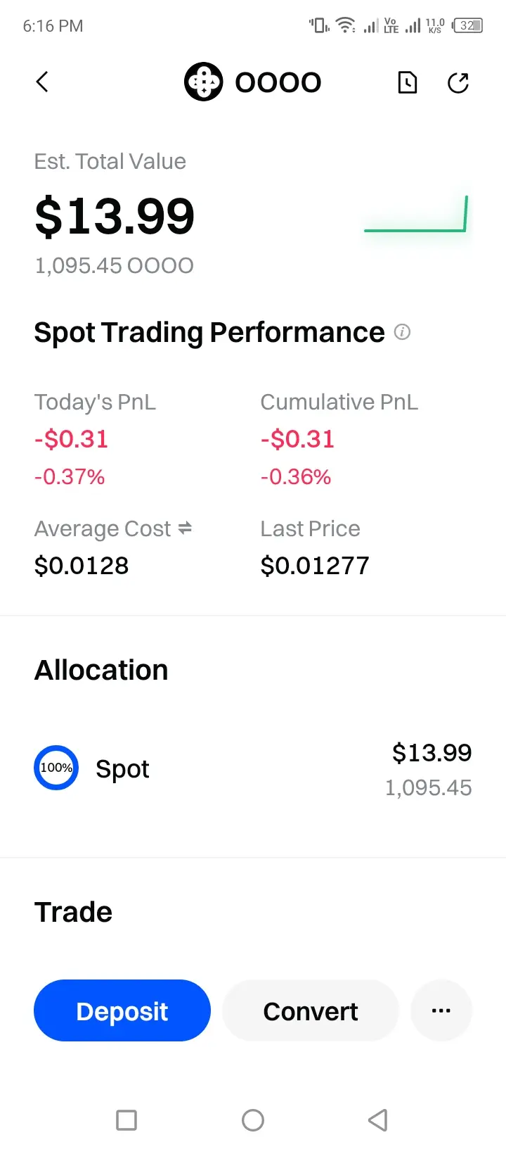Switch Average Cost swap arrows icon
The height and width of the screenshot is (1154, 506).
(185, 528)
